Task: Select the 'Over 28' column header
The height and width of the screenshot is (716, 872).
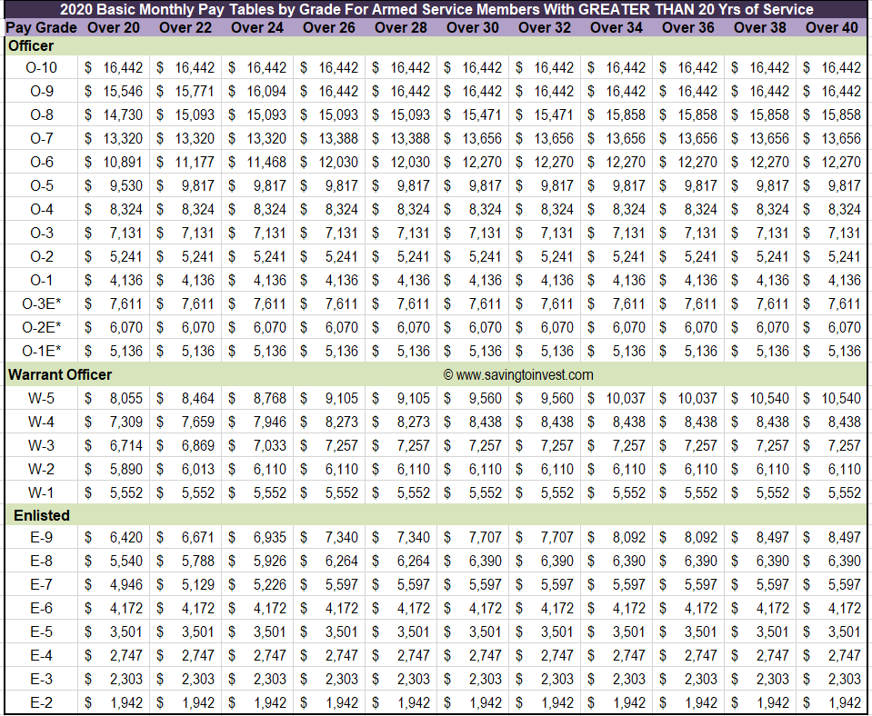Action: 400,28
